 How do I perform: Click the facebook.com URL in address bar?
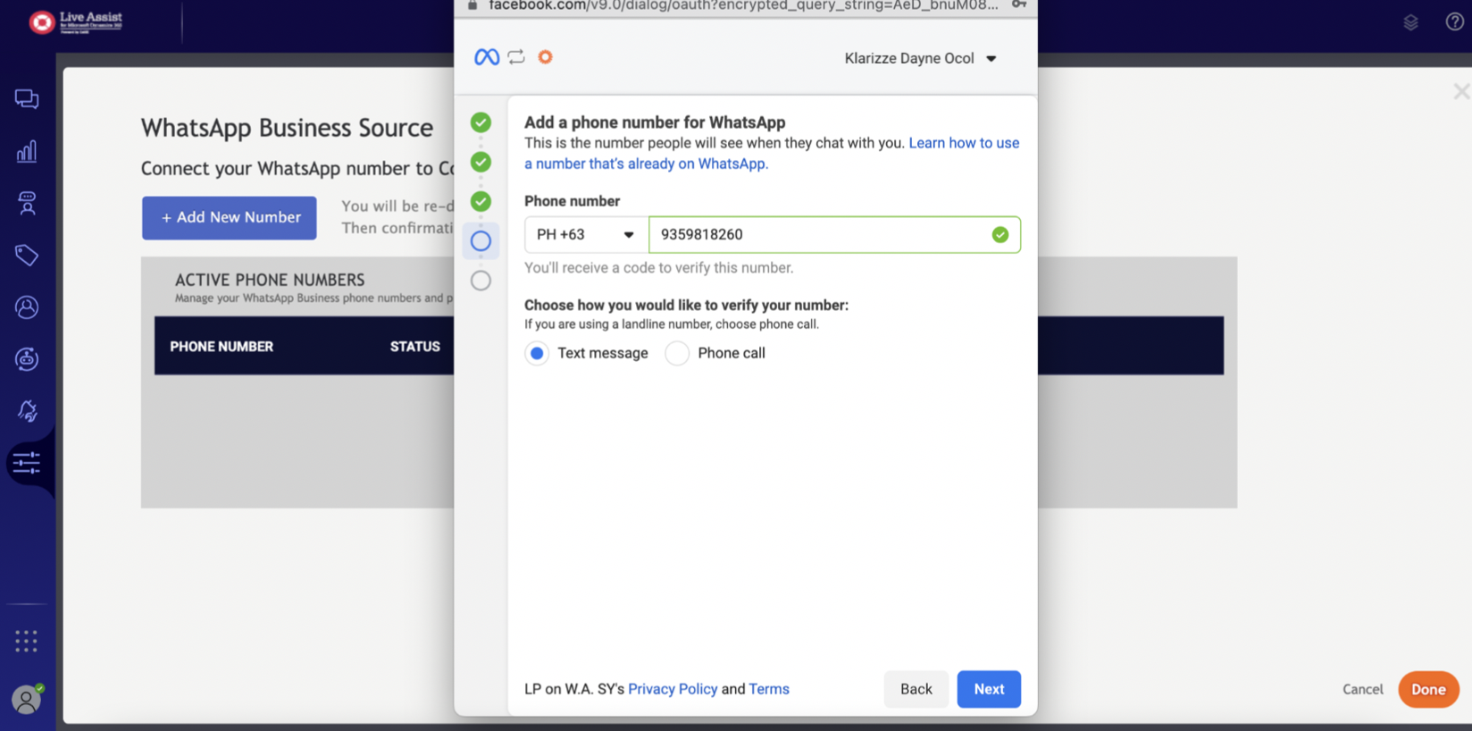pyautogui.click(x=743, y=5)
